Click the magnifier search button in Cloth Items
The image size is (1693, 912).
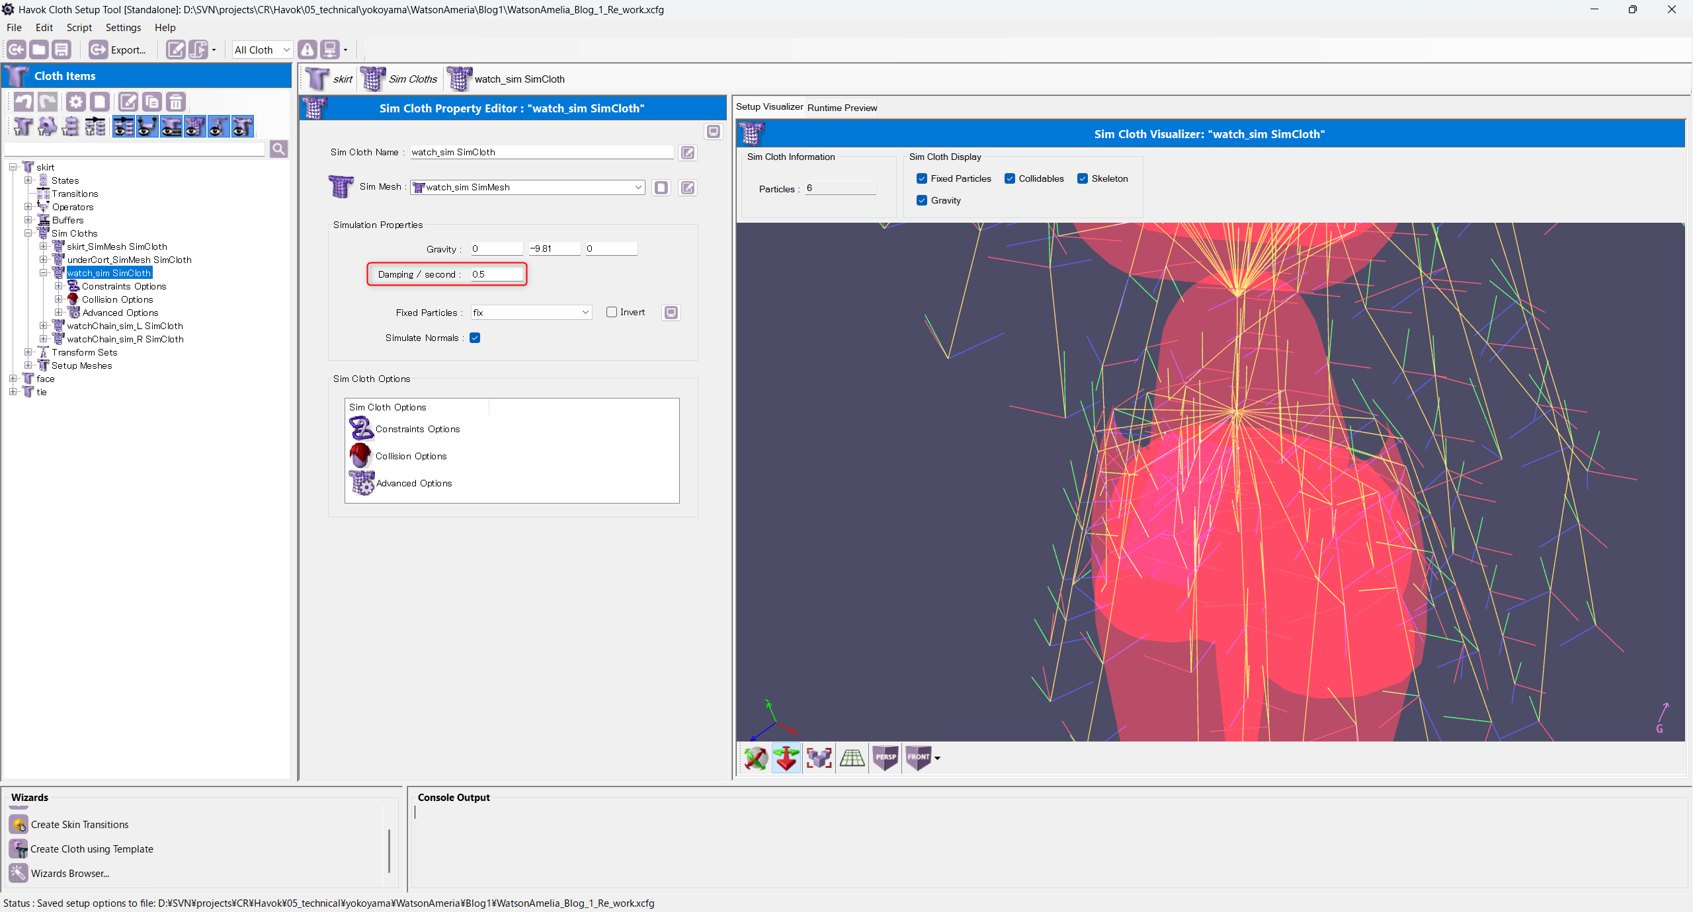point(279,149)
